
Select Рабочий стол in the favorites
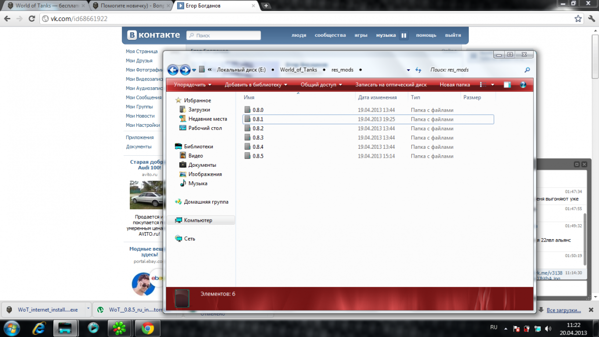pos(205,128)
